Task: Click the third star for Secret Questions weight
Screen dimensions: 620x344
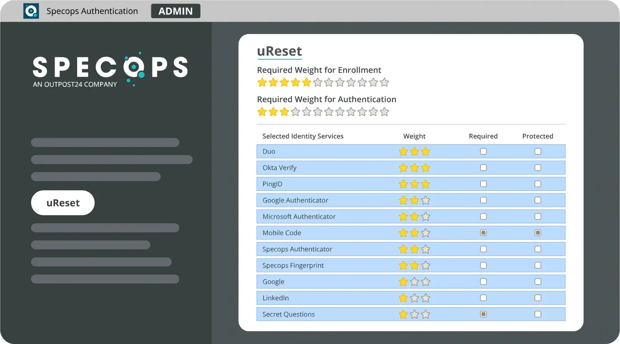Action: pos(425,314)
